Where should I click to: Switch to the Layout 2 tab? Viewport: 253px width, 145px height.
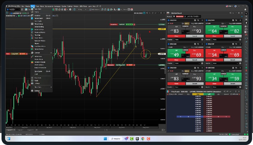(x=20, y=130)
